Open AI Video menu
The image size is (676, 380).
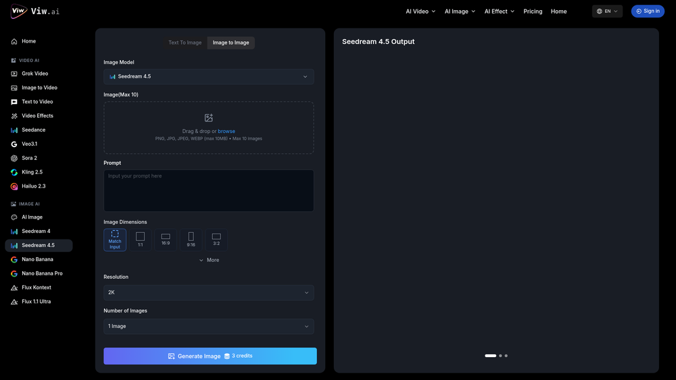point(420,11)
